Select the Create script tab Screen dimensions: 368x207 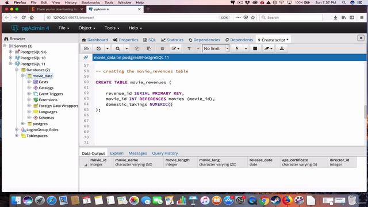pyautogui.click(x=273, y=40)
